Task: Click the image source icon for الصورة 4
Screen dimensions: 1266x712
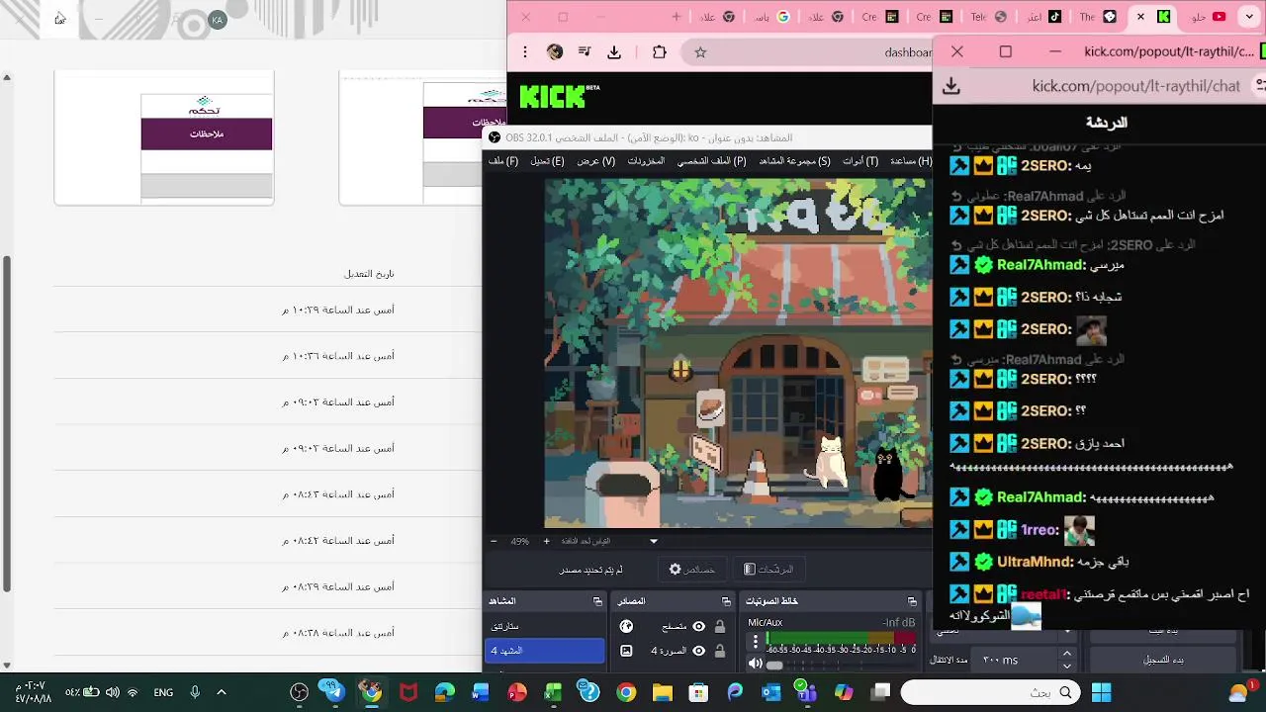Action: point(626,651)
